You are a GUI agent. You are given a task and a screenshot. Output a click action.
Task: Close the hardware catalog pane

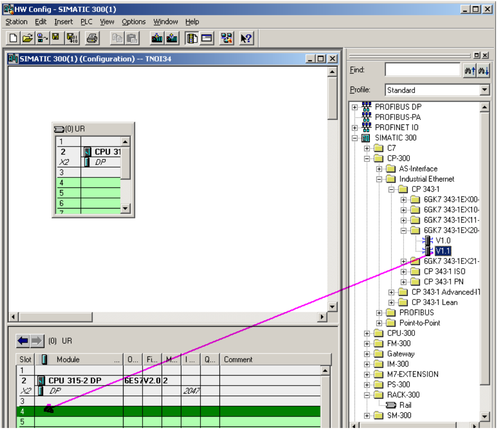(x=485, y=55)
